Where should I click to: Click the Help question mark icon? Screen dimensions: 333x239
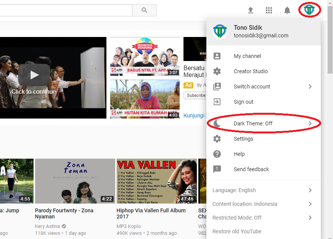[217, 154]
